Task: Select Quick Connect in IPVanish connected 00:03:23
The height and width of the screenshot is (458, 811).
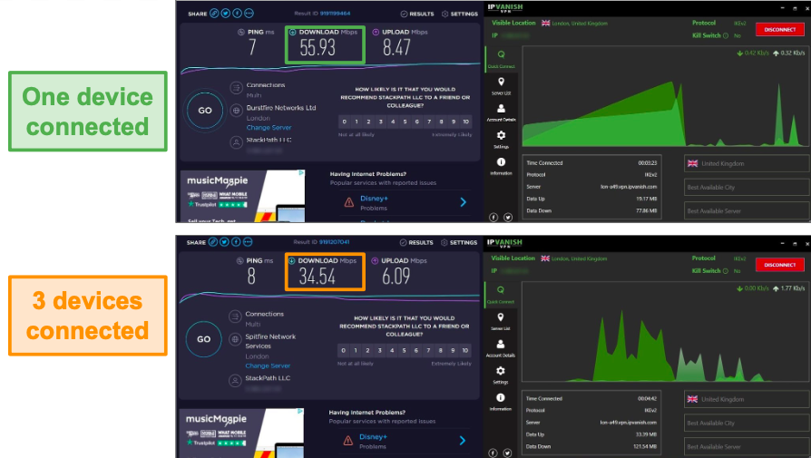Action: pos(501,59)
